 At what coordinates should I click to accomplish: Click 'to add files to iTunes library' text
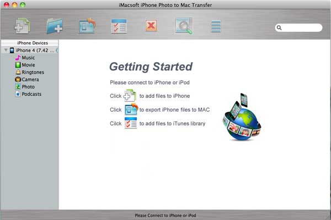click(172, 123)
